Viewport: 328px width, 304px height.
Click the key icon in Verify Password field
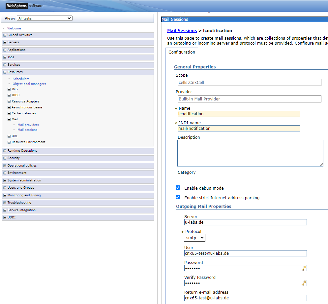304,283
